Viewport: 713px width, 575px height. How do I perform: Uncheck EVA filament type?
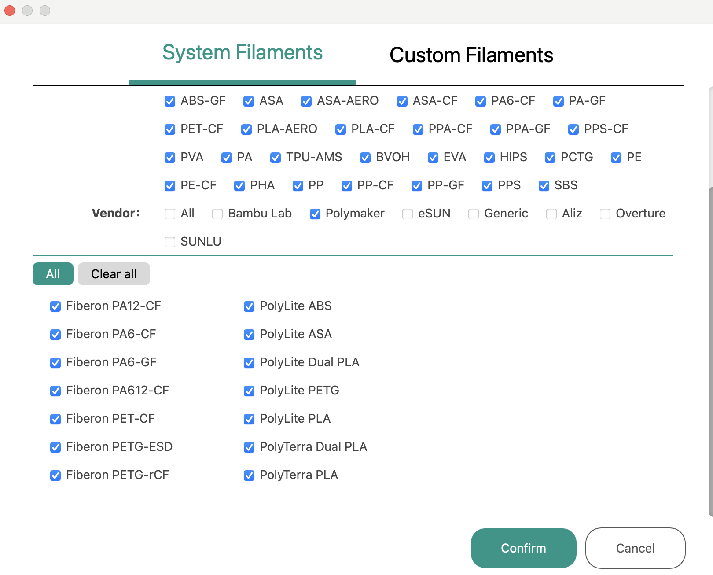tap(433, 158)
